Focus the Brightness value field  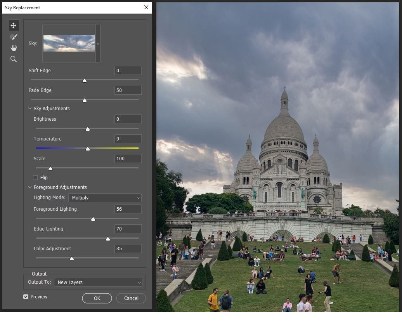(x=128, y=119)
